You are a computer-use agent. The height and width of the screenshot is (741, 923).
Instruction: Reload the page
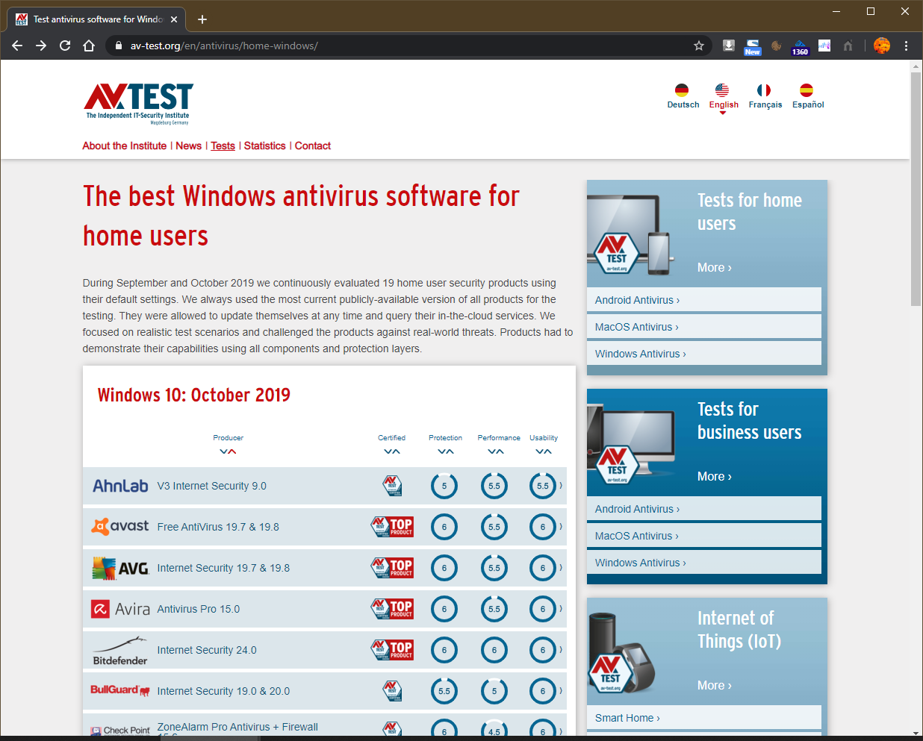point(65,46)
